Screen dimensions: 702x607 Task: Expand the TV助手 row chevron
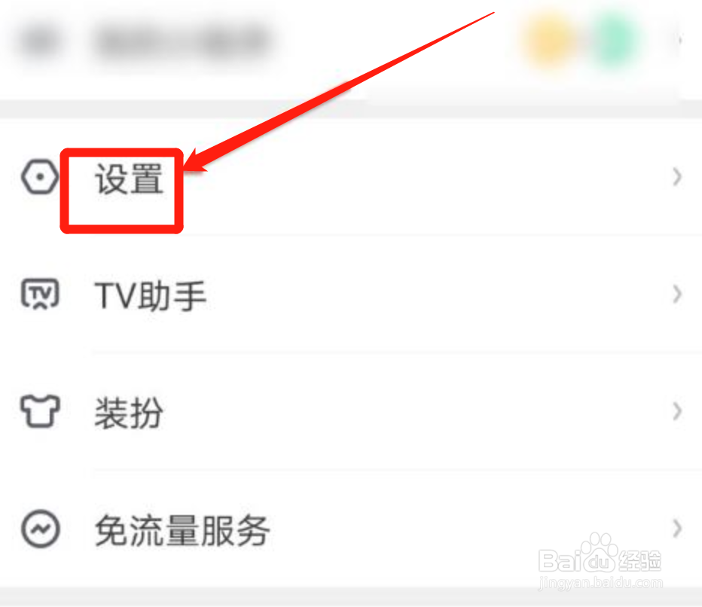[677, 294]
